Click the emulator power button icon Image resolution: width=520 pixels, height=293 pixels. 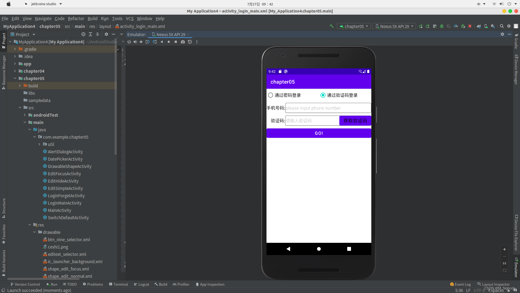point(129,42)
